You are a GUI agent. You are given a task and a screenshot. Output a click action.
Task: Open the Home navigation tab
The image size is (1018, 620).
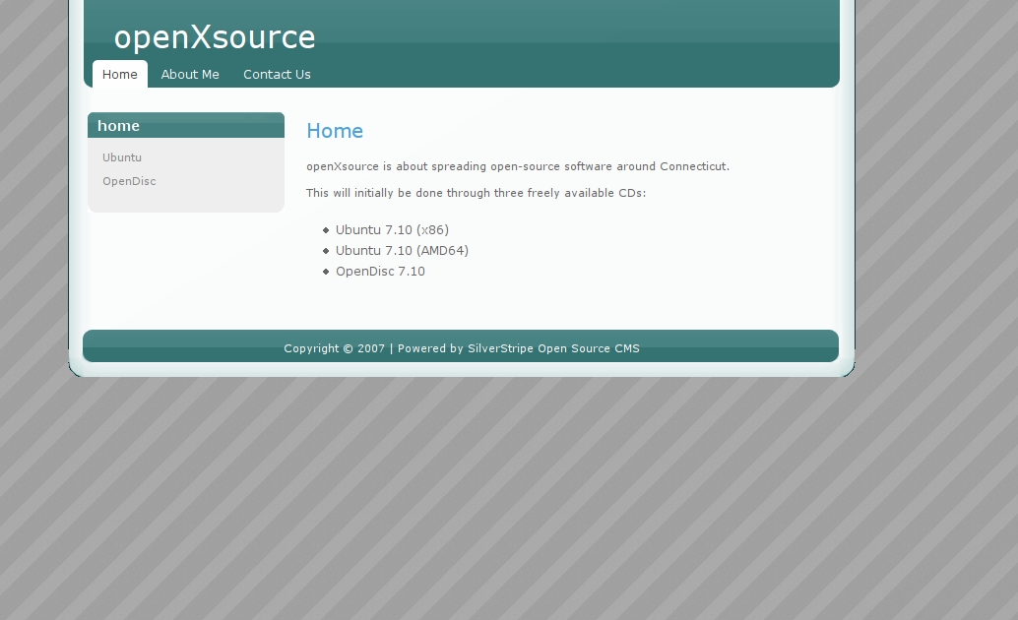(119, 74)
